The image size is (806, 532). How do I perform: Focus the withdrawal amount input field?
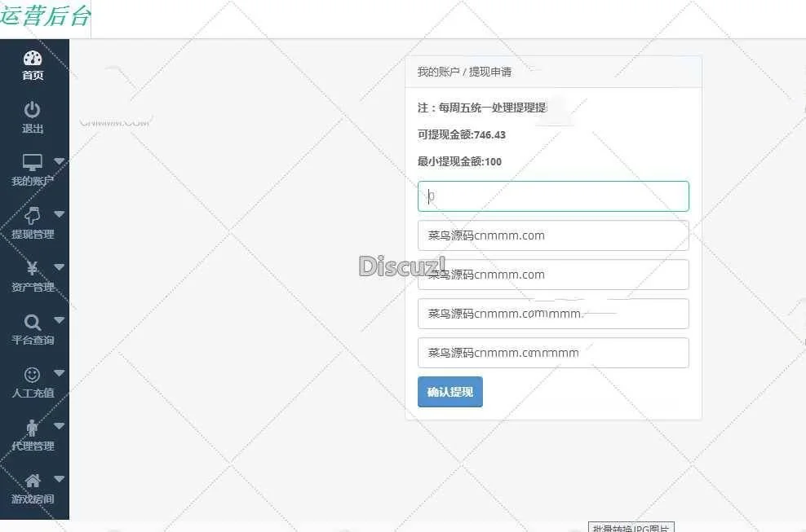click(553, 196)
